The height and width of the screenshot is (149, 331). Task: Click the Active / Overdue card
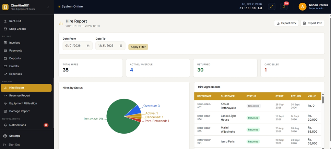(158, 68)
